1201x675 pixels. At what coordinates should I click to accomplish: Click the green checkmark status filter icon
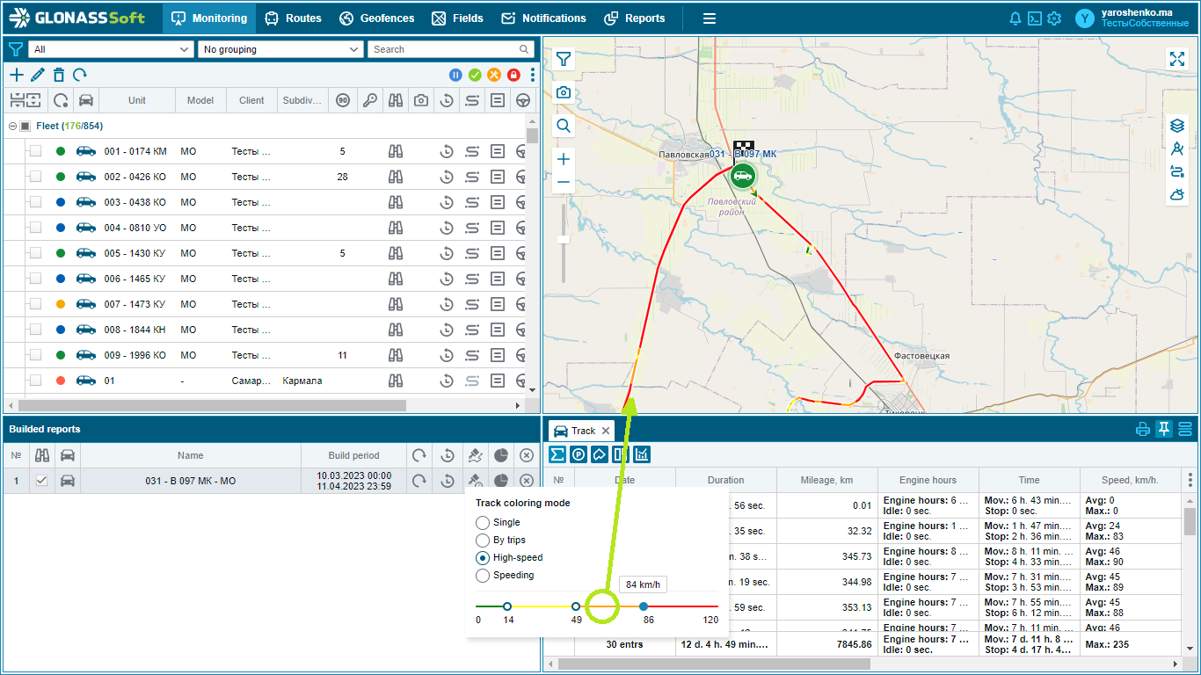click(475, 76)
